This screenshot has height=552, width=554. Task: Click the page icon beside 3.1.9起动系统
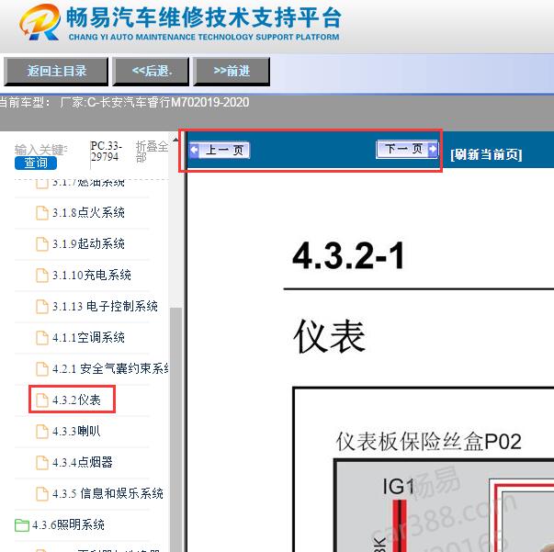(42, 244)
